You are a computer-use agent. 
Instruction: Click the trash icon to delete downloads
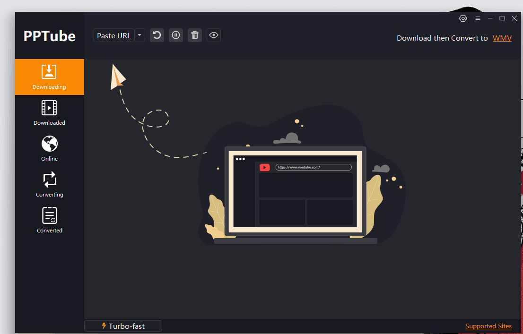pos(195,35)
